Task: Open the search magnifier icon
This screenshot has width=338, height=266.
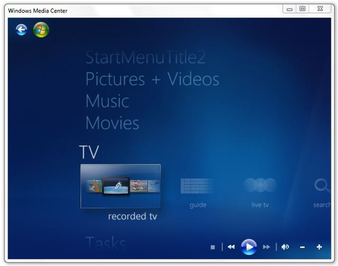Action: coord(322,185)
